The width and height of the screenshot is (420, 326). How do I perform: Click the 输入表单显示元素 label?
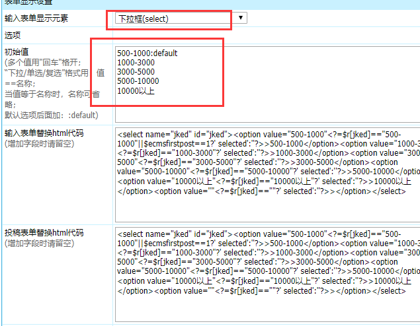[x=36, y=18]
